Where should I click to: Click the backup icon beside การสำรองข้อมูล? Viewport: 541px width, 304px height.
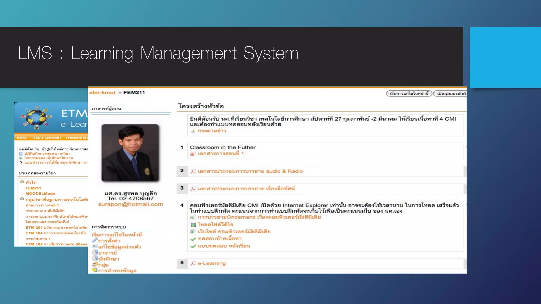pyautogui.click(x=95, y=270)
